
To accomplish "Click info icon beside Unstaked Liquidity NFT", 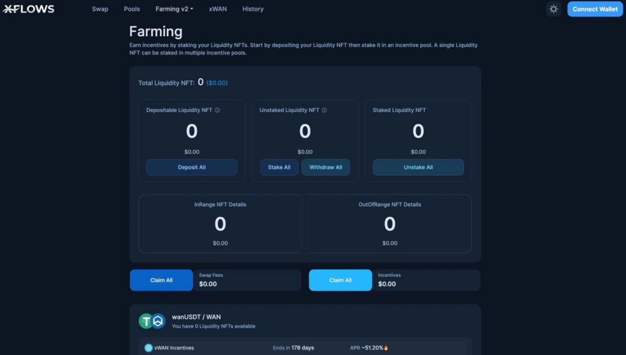I will tap(324, 110).
